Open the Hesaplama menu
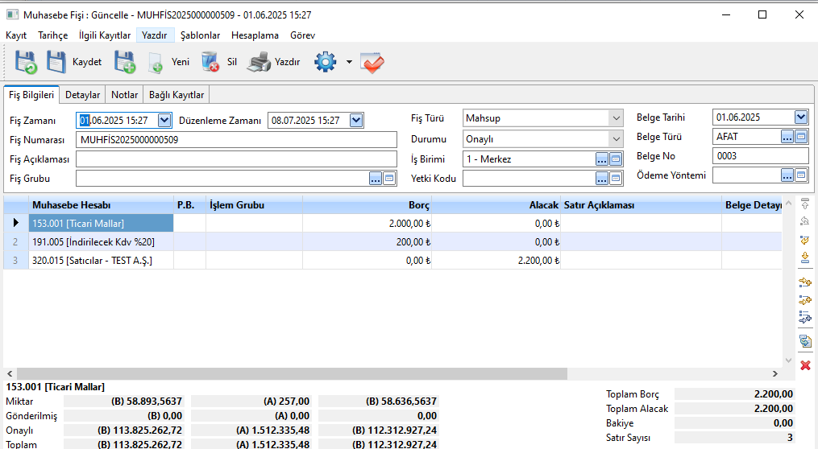Viewport: 818px width, 449px height. click(x=255, y=35)
